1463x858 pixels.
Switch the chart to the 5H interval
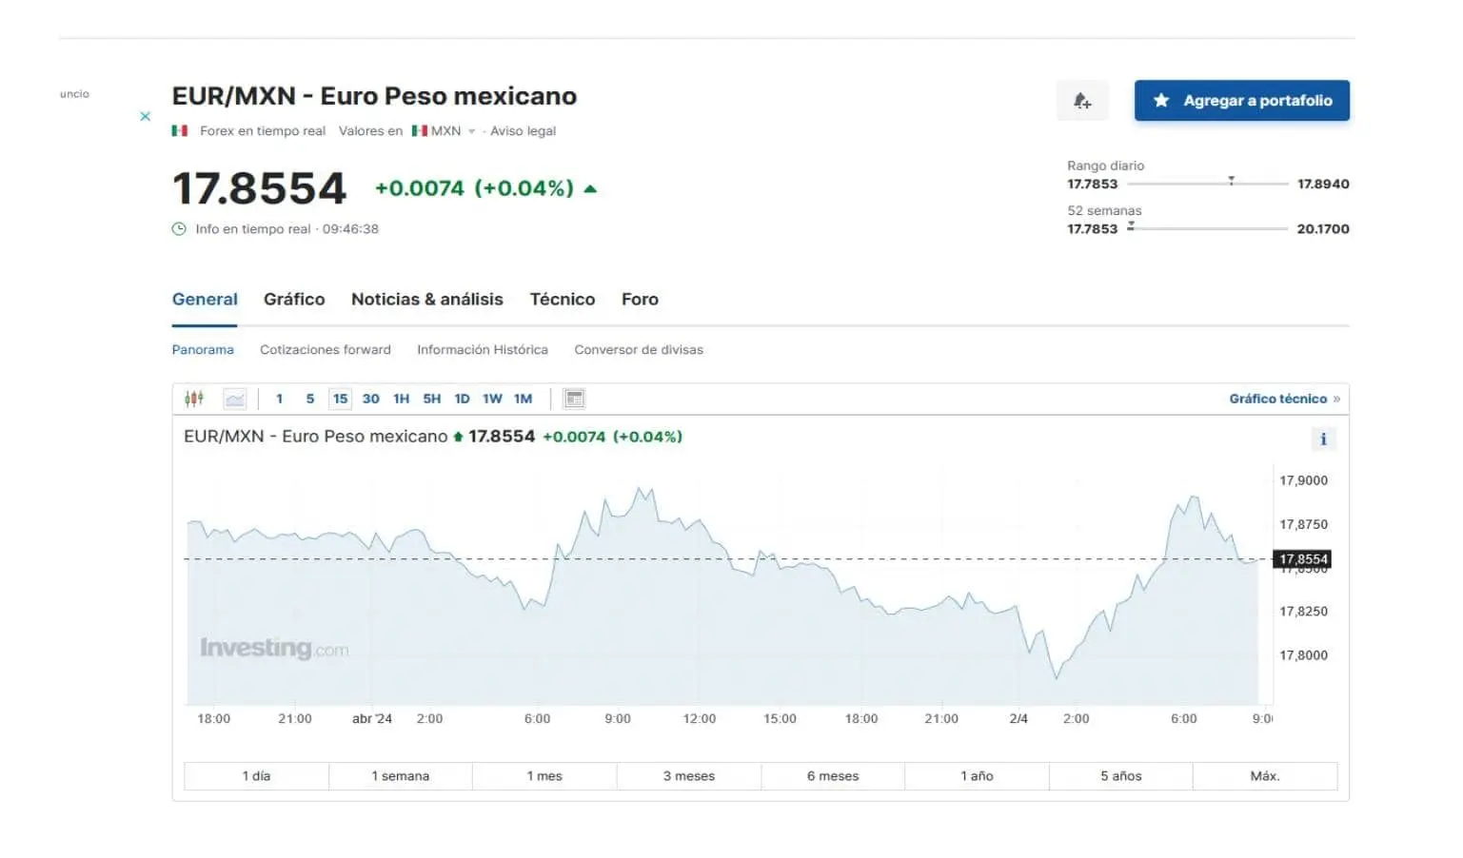pos(431,399)
